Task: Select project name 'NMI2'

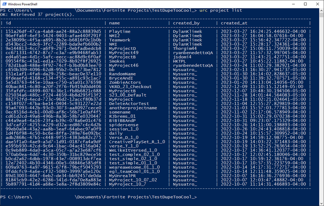Action: click(114, 36)
